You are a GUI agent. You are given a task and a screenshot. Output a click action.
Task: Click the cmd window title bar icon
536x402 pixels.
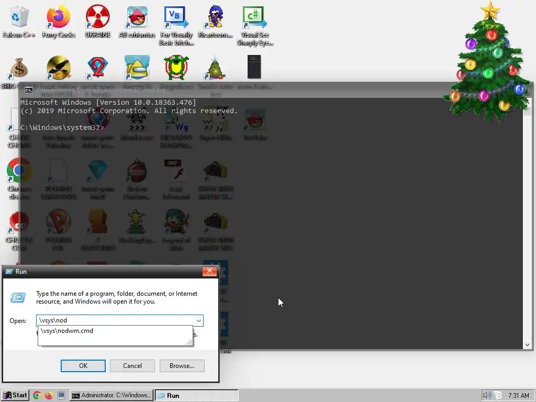click(x=29, y=90)
